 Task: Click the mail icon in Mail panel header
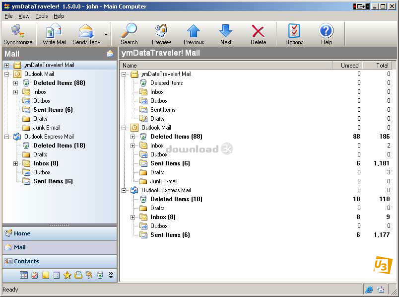point(110,54)
